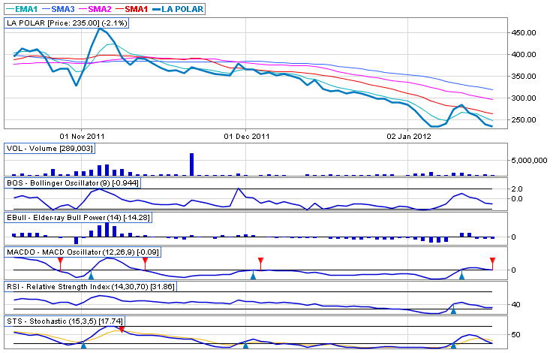Click the MACDO blue buy marker near 01 Dec 2011
This screenshot has width=559, height=353.
[x=253, y=275]
